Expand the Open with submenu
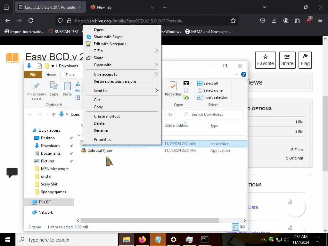 pyautogui.click(x=156, y=65)
